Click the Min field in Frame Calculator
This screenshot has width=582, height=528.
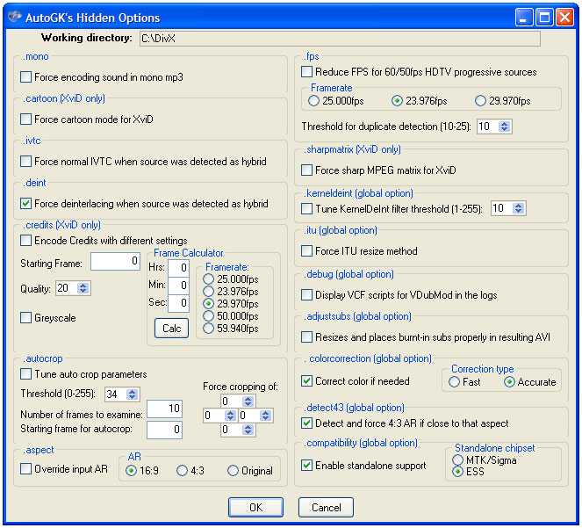178,286
